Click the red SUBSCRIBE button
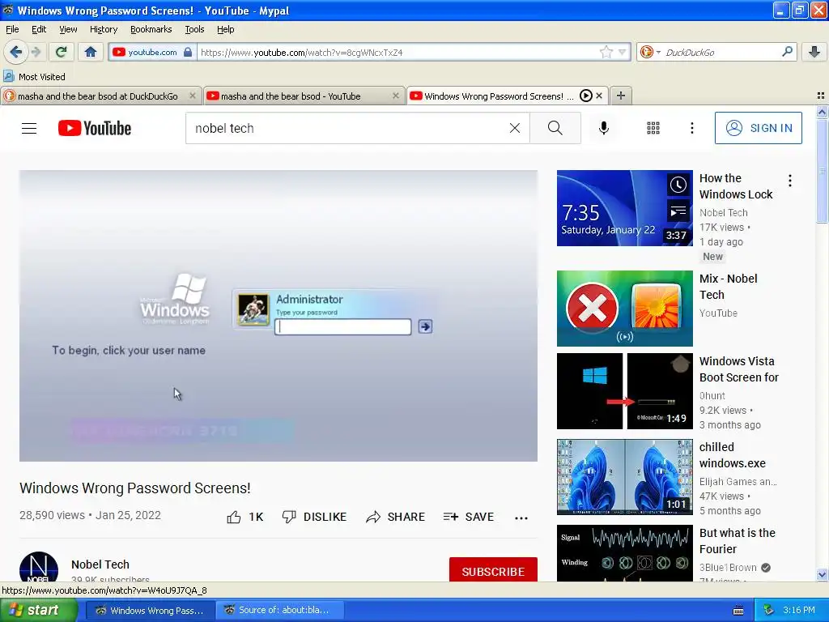This screenshot has height=622, width=829. click(x=493, y=569)
